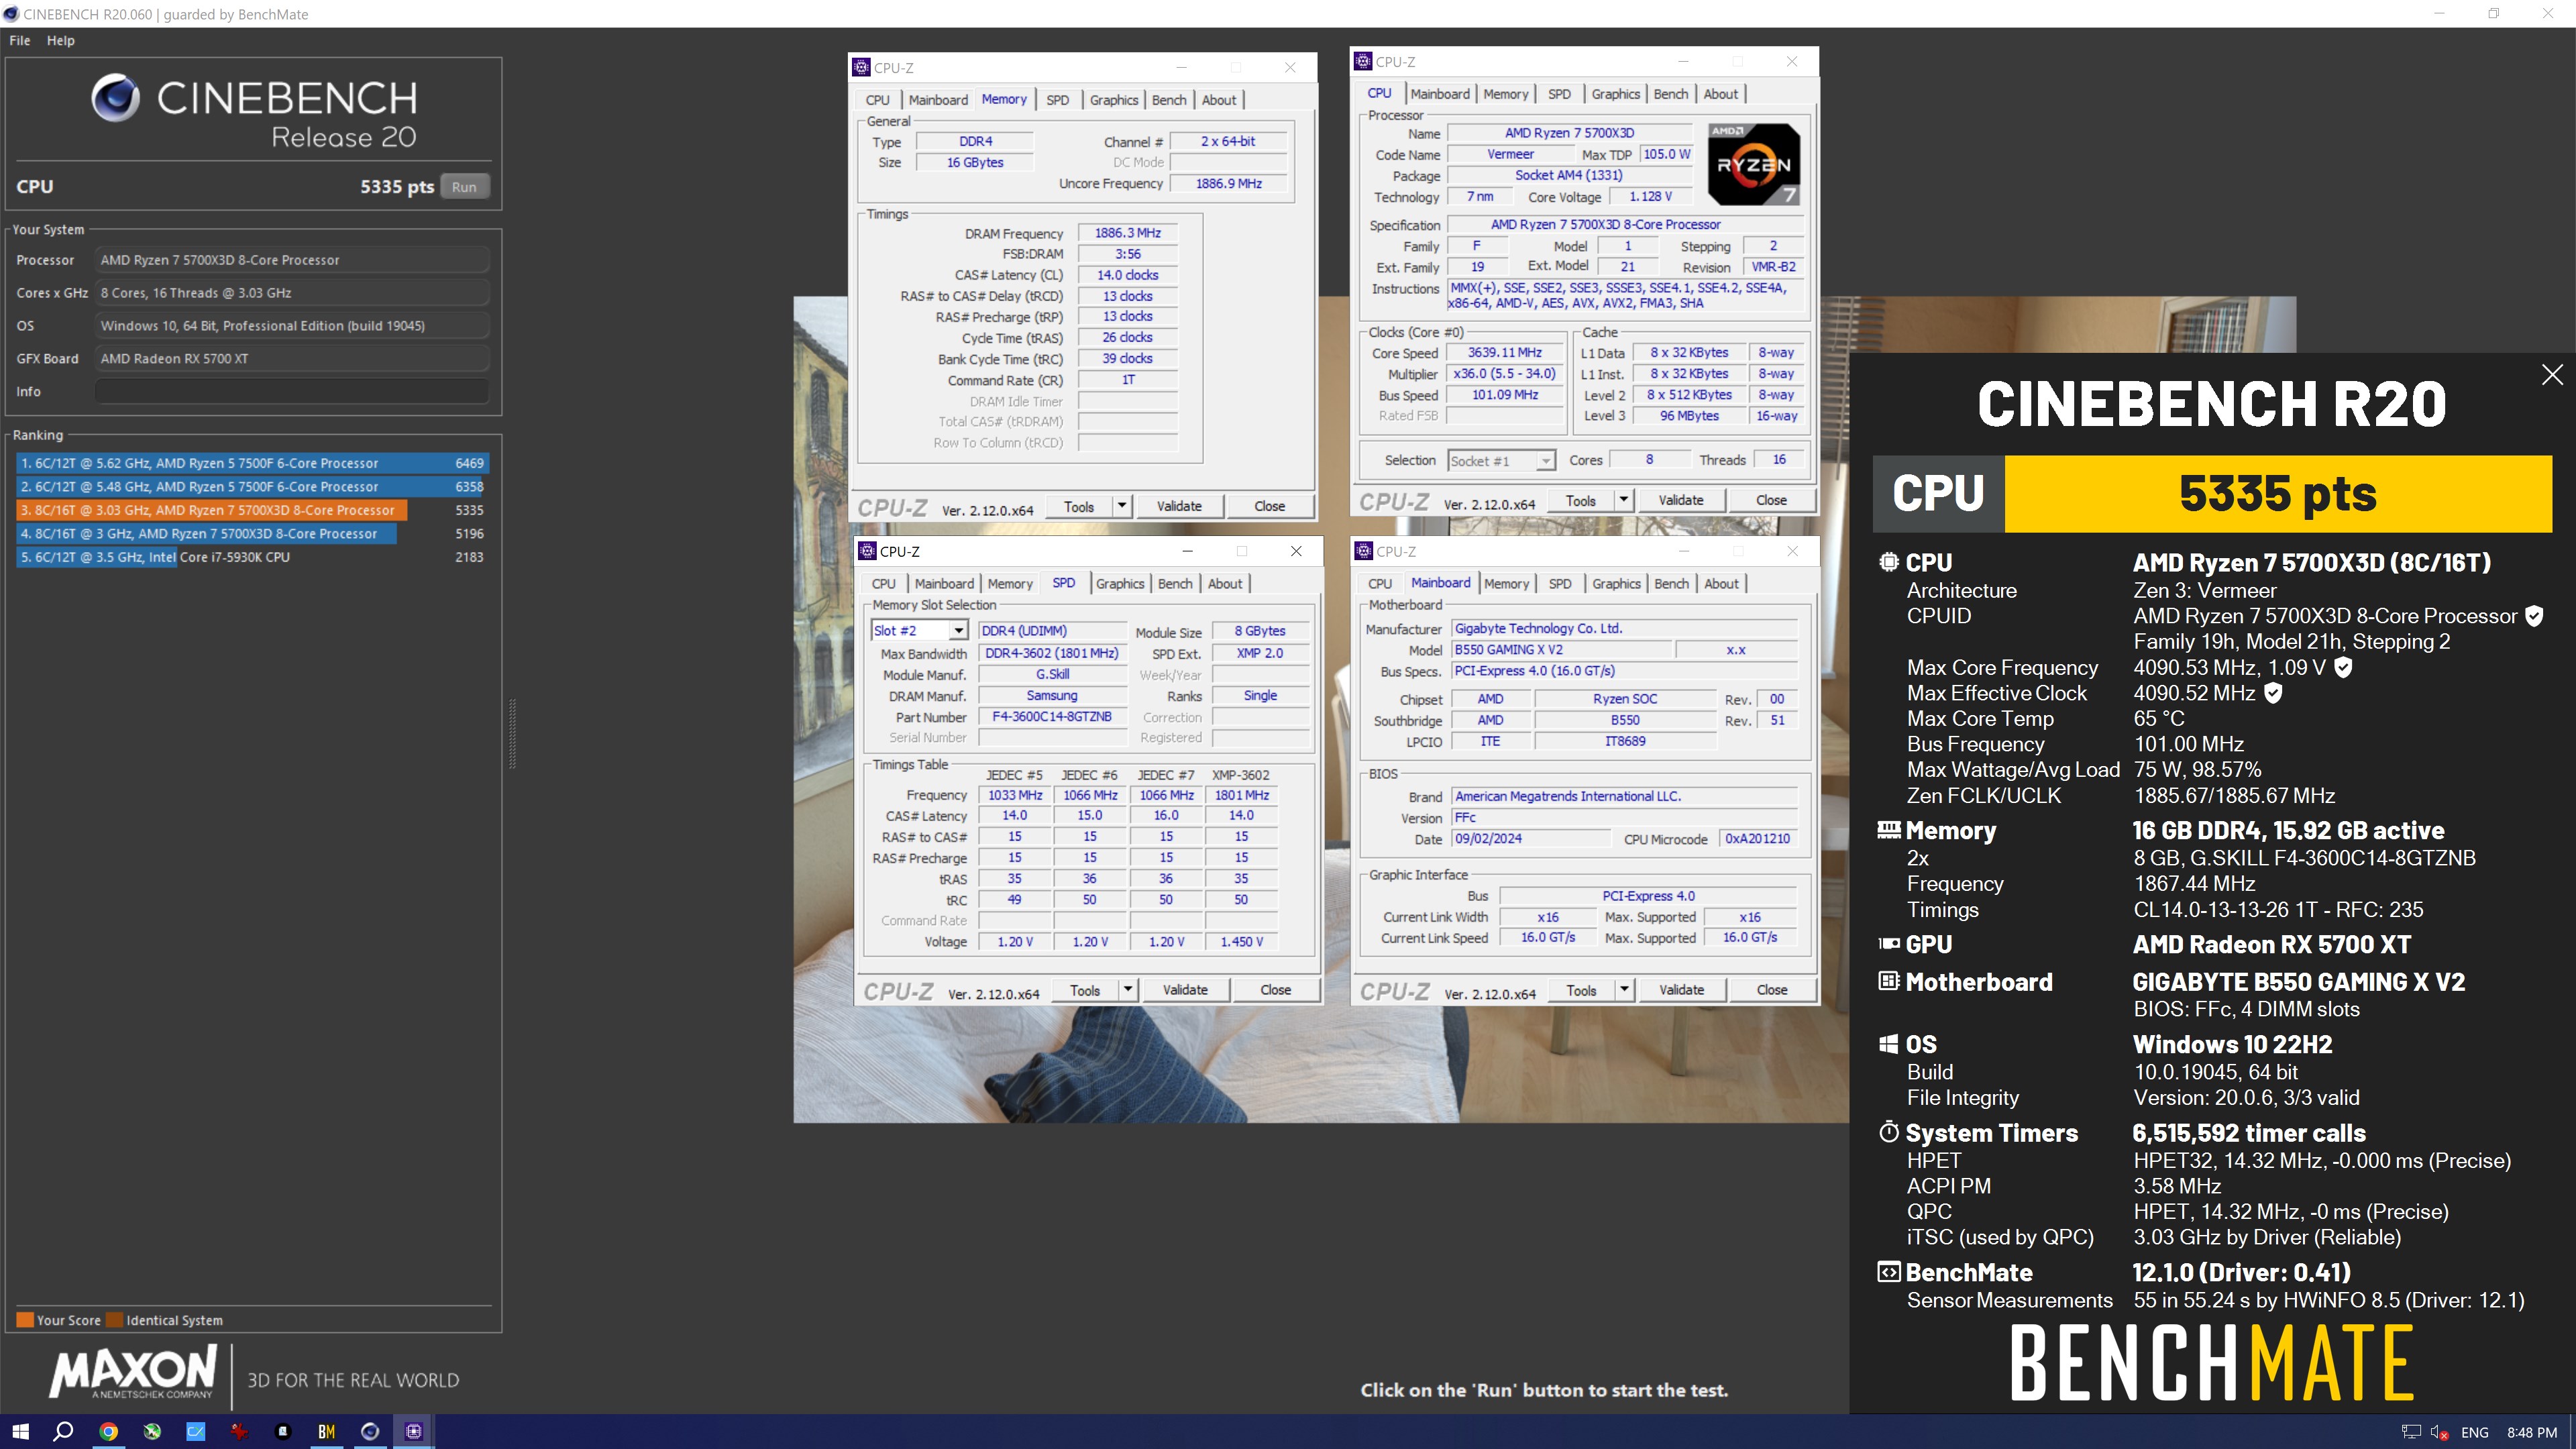Click the vertical panel splitter handle in Cinebench
The width and height of the screenshot is (2576, 1449).
(x=513, y=733)
